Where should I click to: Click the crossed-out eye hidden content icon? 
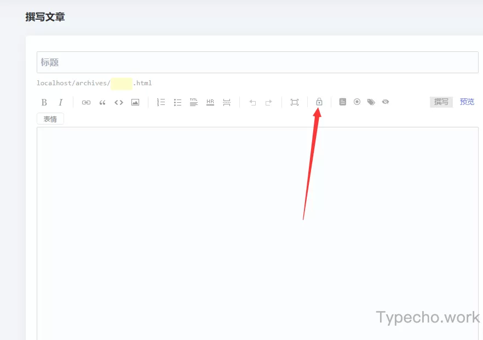(386, 102)
